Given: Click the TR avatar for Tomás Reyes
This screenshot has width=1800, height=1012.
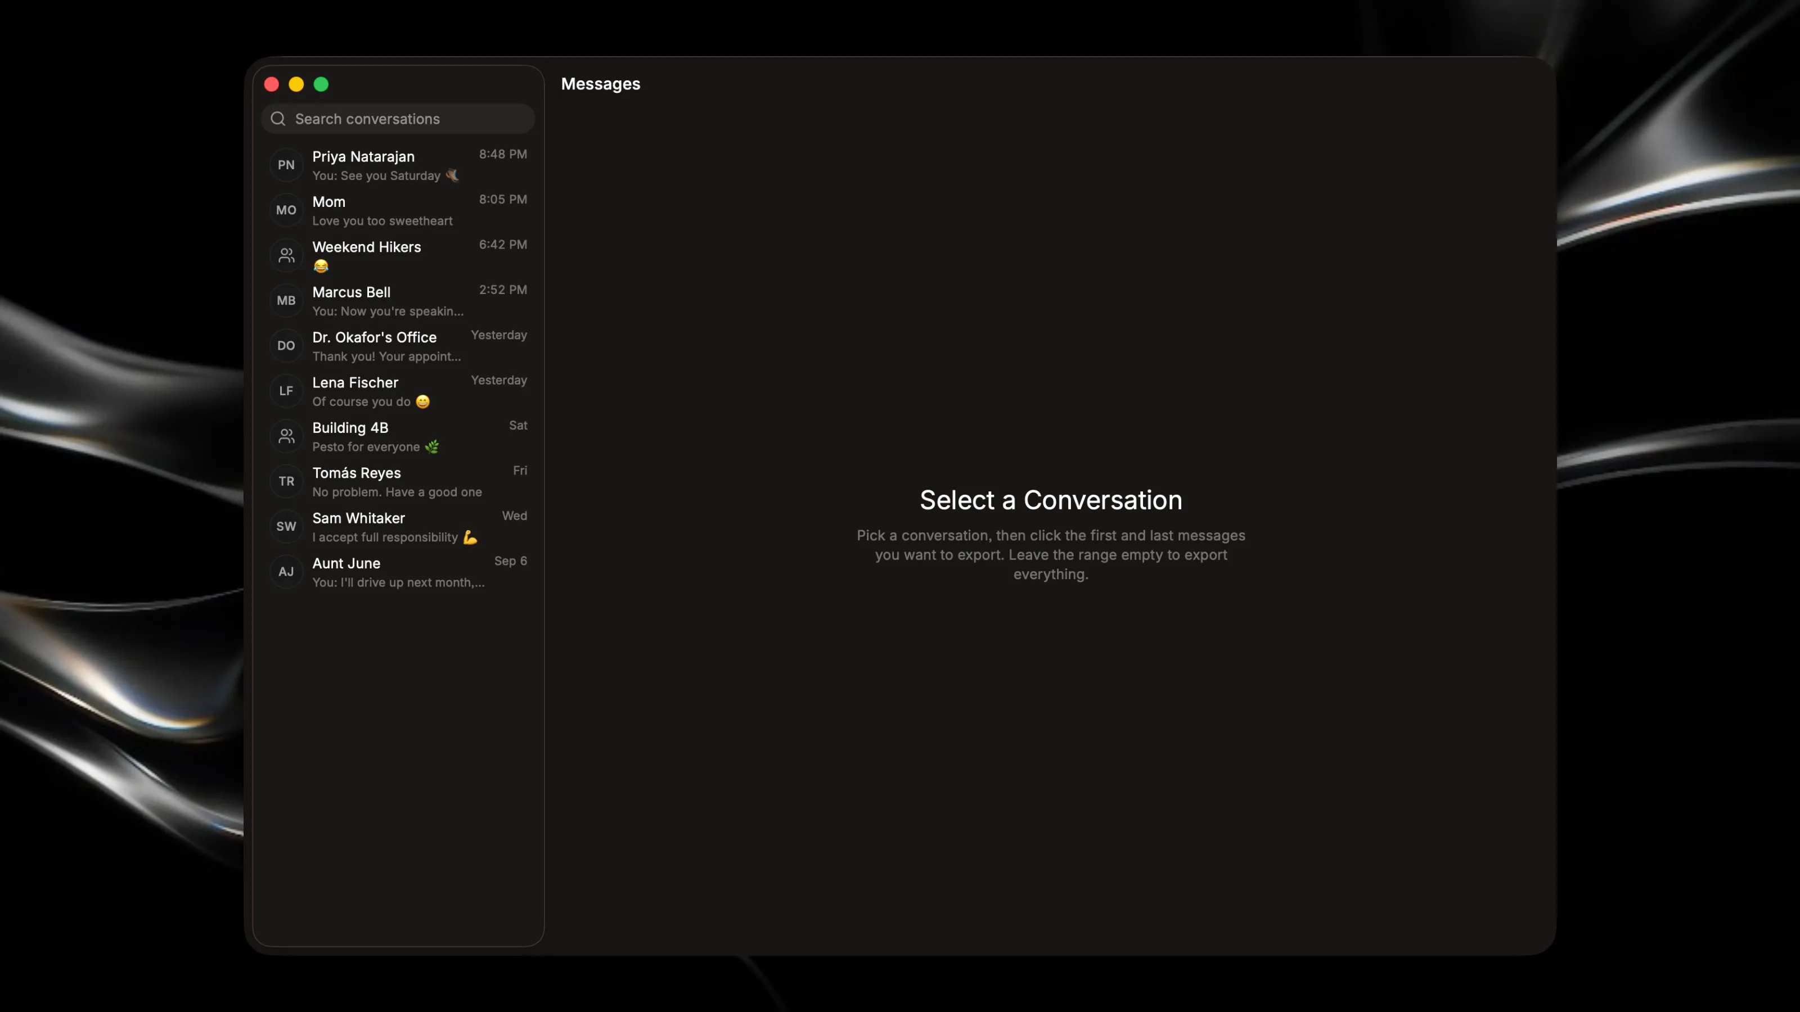Looking at the screenshot, I should (286, 481).
